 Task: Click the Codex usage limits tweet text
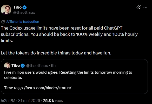point(69,34)
